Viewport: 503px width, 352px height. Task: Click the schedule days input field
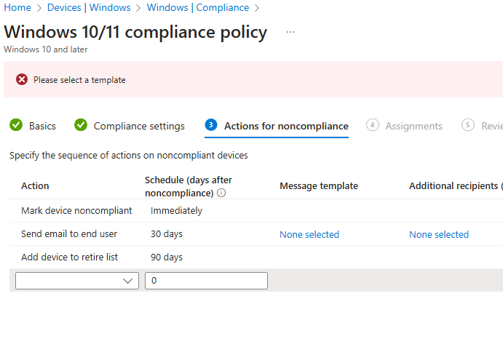pos(206,281)
